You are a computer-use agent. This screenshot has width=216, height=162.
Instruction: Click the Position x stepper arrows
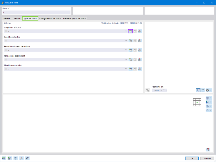[164, 90]
